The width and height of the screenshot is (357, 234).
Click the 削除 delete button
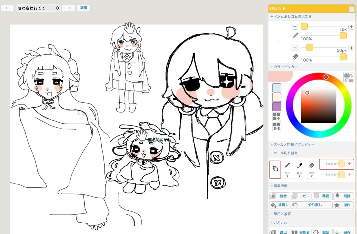click(x=344, y=196)
